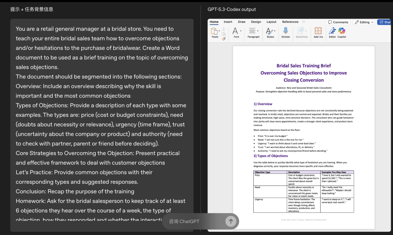Click the "Authority:" bullet line
Viewport: 393px width, 235px height.
(292, 151)
